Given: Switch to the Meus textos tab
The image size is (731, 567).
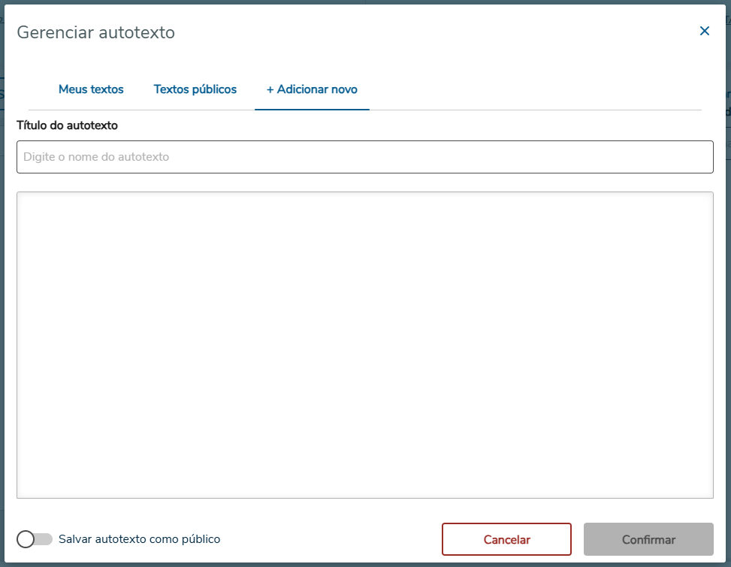Looking at the screenshot, I should [91, 89].
